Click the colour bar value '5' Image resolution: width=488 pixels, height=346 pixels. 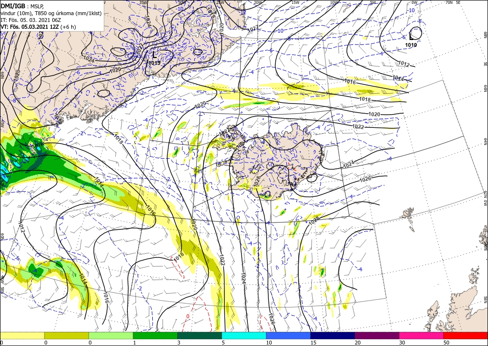(x=223, y=343)
